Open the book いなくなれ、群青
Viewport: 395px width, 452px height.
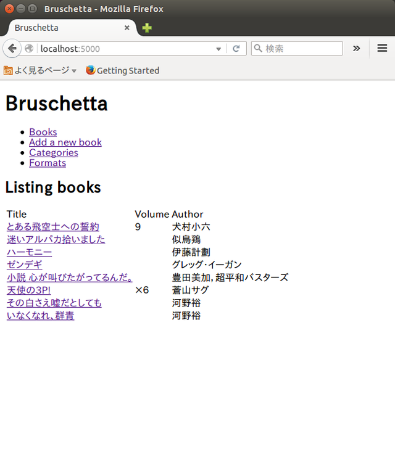[x=40, y=316]
